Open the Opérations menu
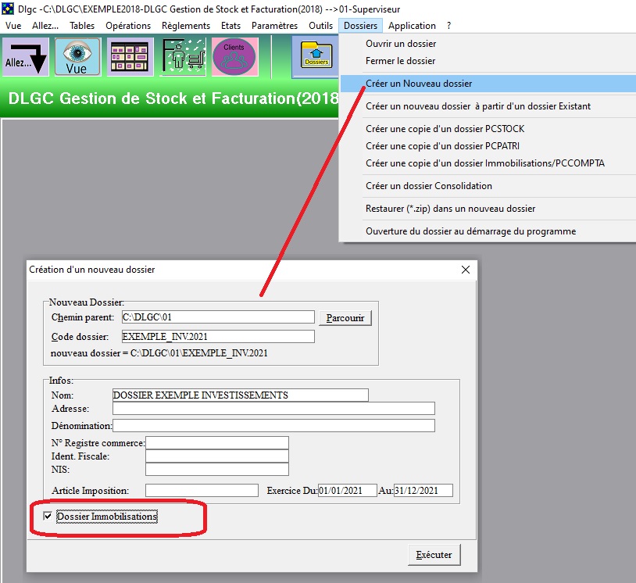Viewport: 636px width, 583px height. pos(128,26)
